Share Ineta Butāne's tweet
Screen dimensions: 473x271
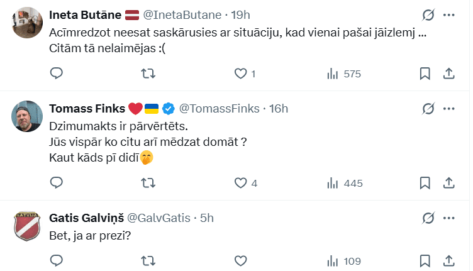[x=449, y=74]
